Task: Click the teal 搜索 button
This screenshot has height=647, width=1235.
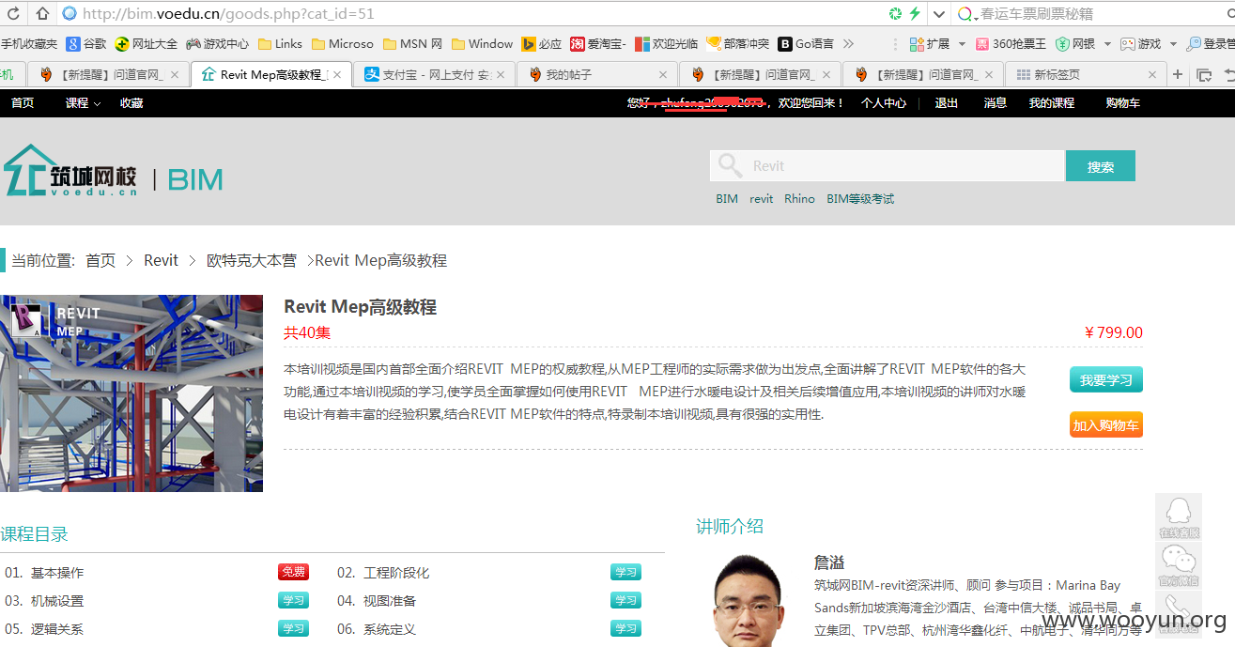Action: coord(1101,166)
